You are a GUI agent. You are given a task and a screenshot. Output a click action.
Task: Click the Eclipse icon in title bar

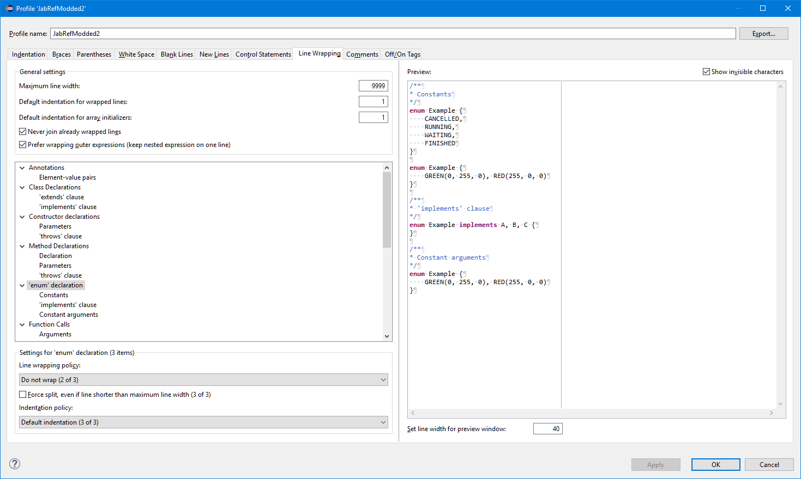pyautogui.click(x=9, y=8)
